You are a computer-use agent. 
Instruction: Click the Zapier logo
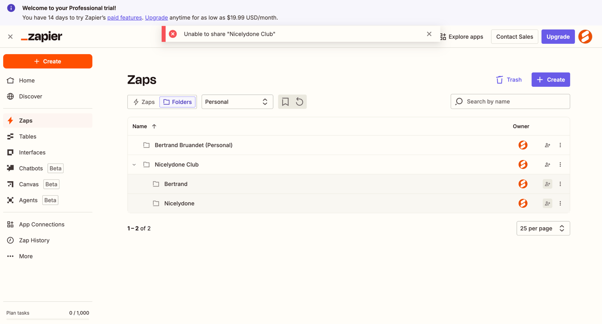[41, 37]
